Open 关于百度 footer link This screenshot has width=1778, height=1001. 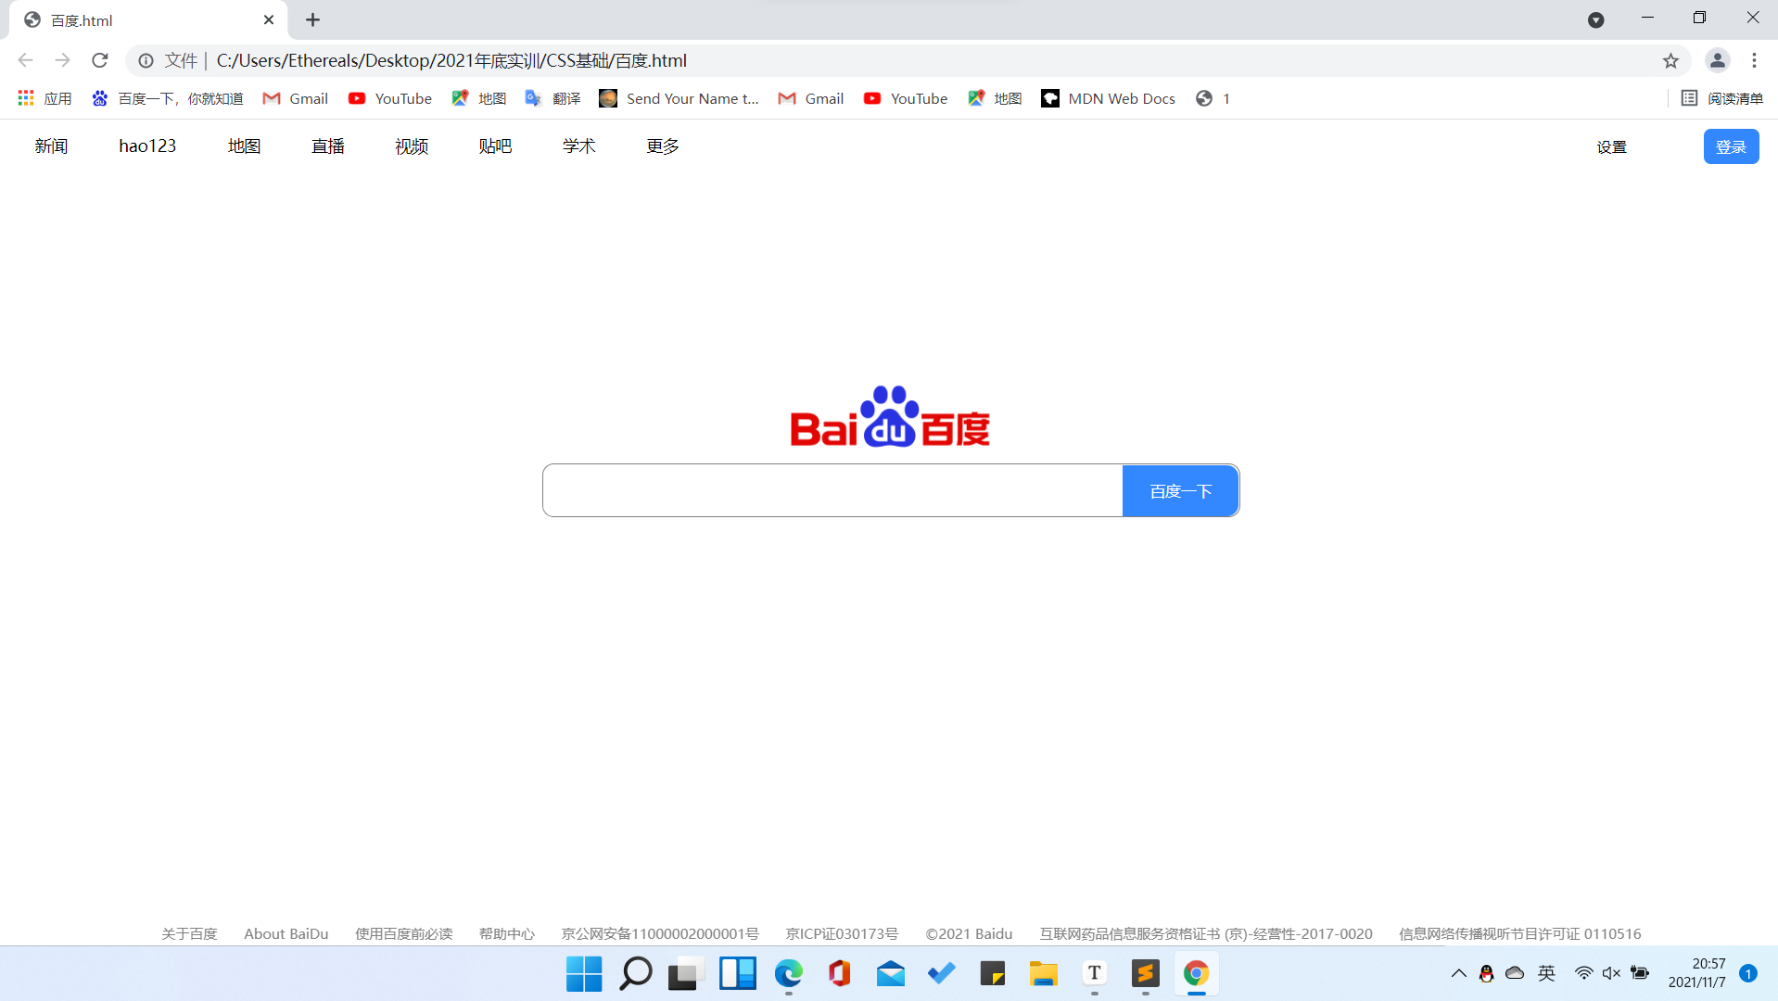[189, 933]
